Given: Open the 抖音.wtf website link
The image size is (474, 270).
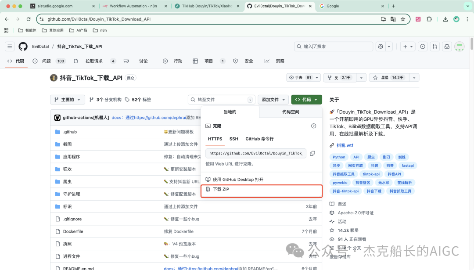Looking at the screenshot, I should click(x=345, y=145).
